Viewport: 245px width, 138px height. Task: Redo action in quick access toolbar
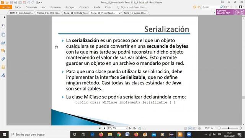33,3
